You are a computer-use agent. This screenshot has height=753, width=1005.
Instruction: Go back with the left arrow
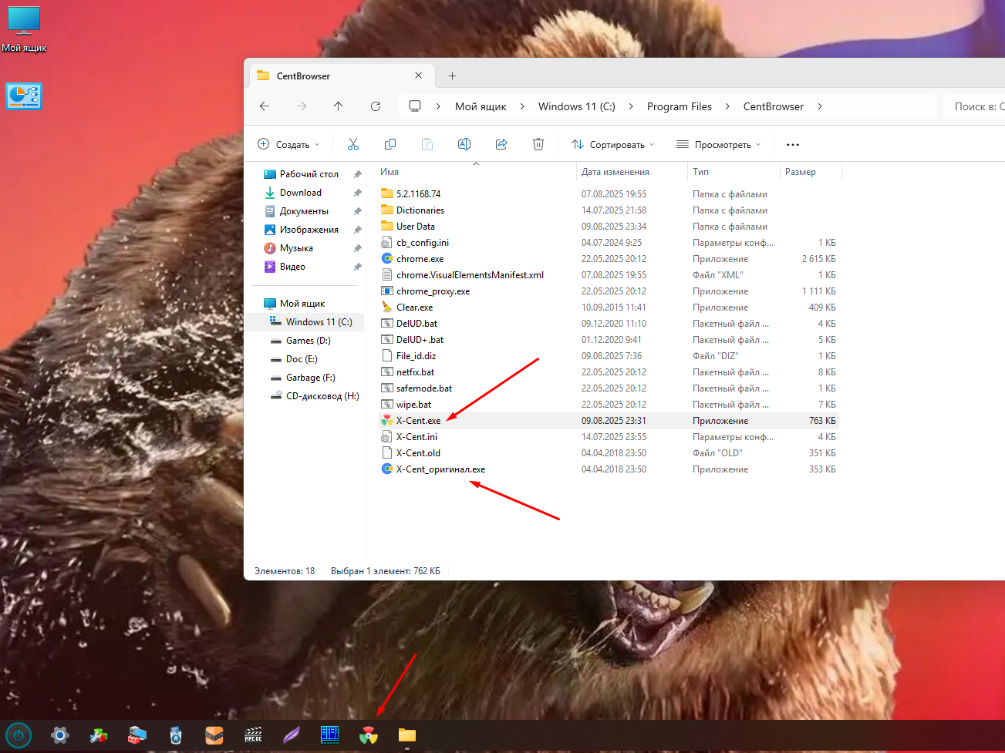click(x=265, y=106)
